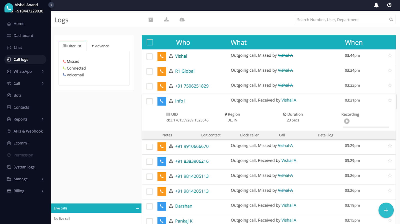Click the archive box icon in Logs toolbar
This screenshot has height=224, width=400.
point(150,20)
